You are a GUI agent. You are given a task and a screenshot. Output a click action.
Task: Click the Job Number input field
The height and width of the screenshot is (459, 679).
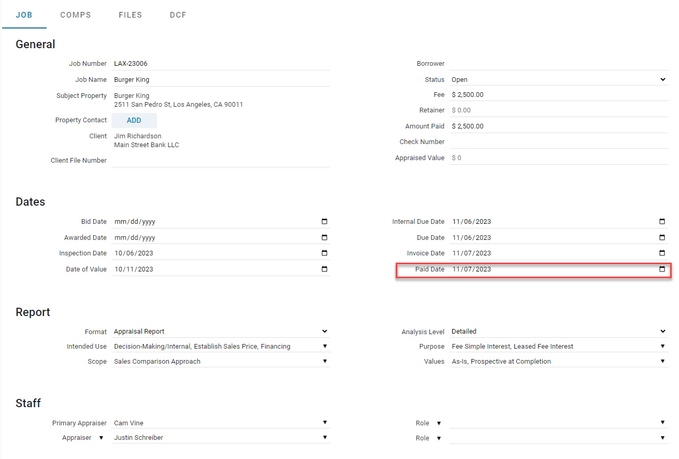(221, 64)
